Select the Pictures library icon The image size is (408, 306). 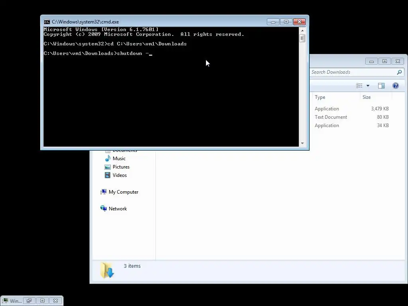(108, 167)
